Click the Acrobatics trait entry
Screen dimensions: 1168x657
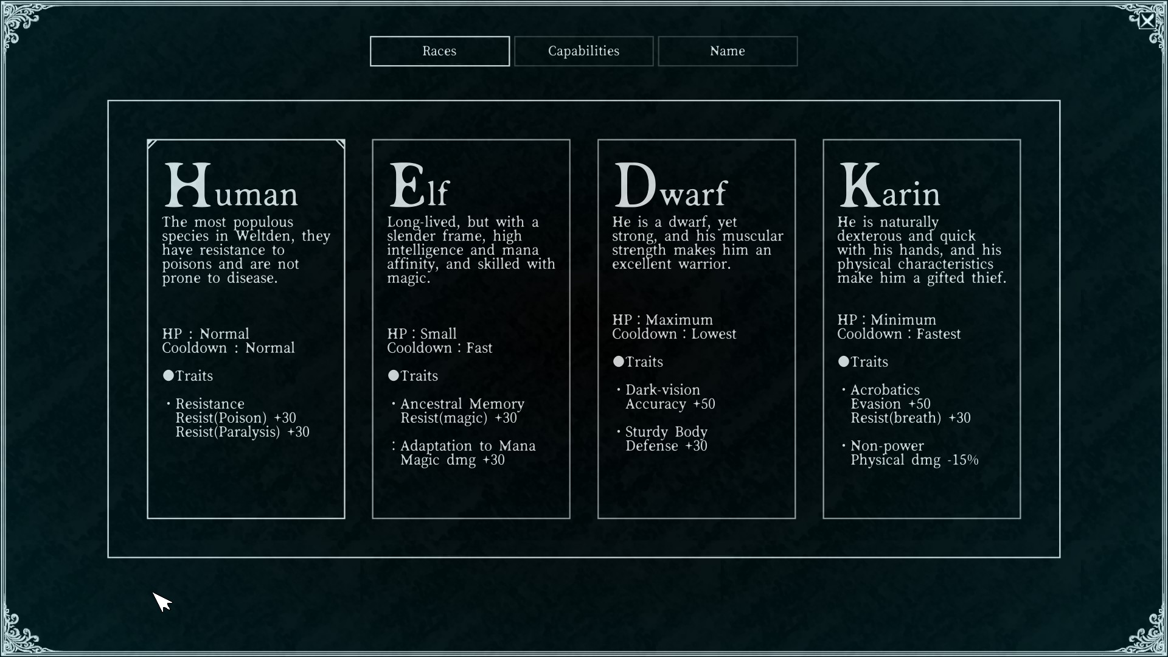tap(885, 390)
